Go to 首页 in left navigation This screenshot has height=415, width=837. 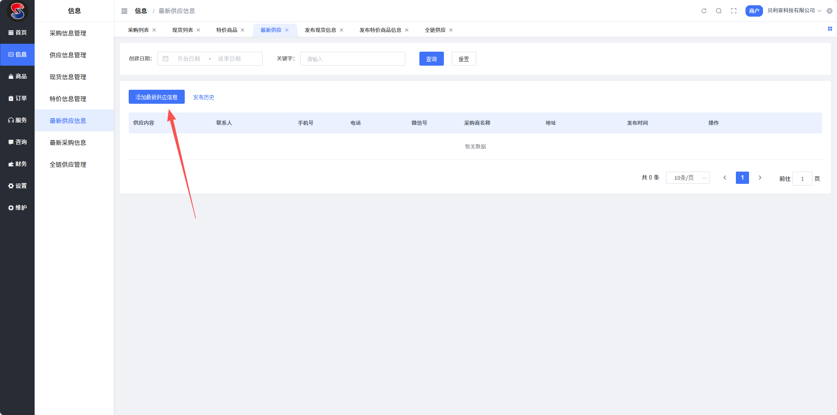[x=18, y=33]
